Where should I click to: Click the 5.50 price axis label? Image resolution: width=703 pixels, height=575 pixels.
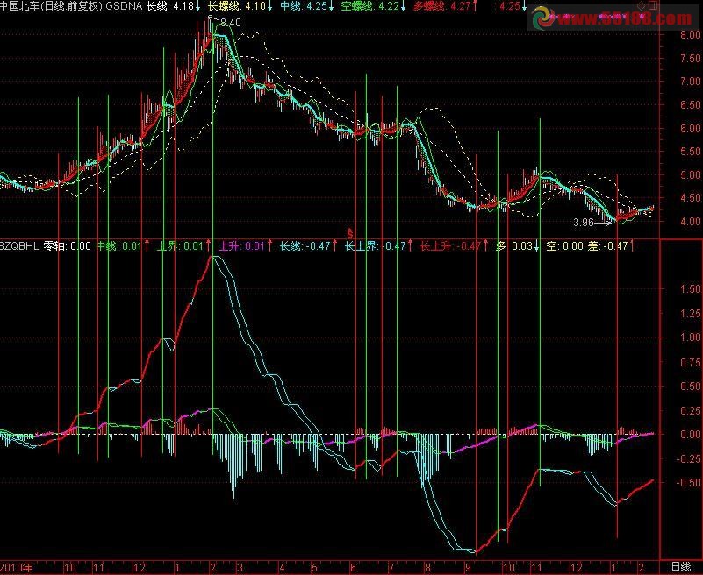[690, 152]
